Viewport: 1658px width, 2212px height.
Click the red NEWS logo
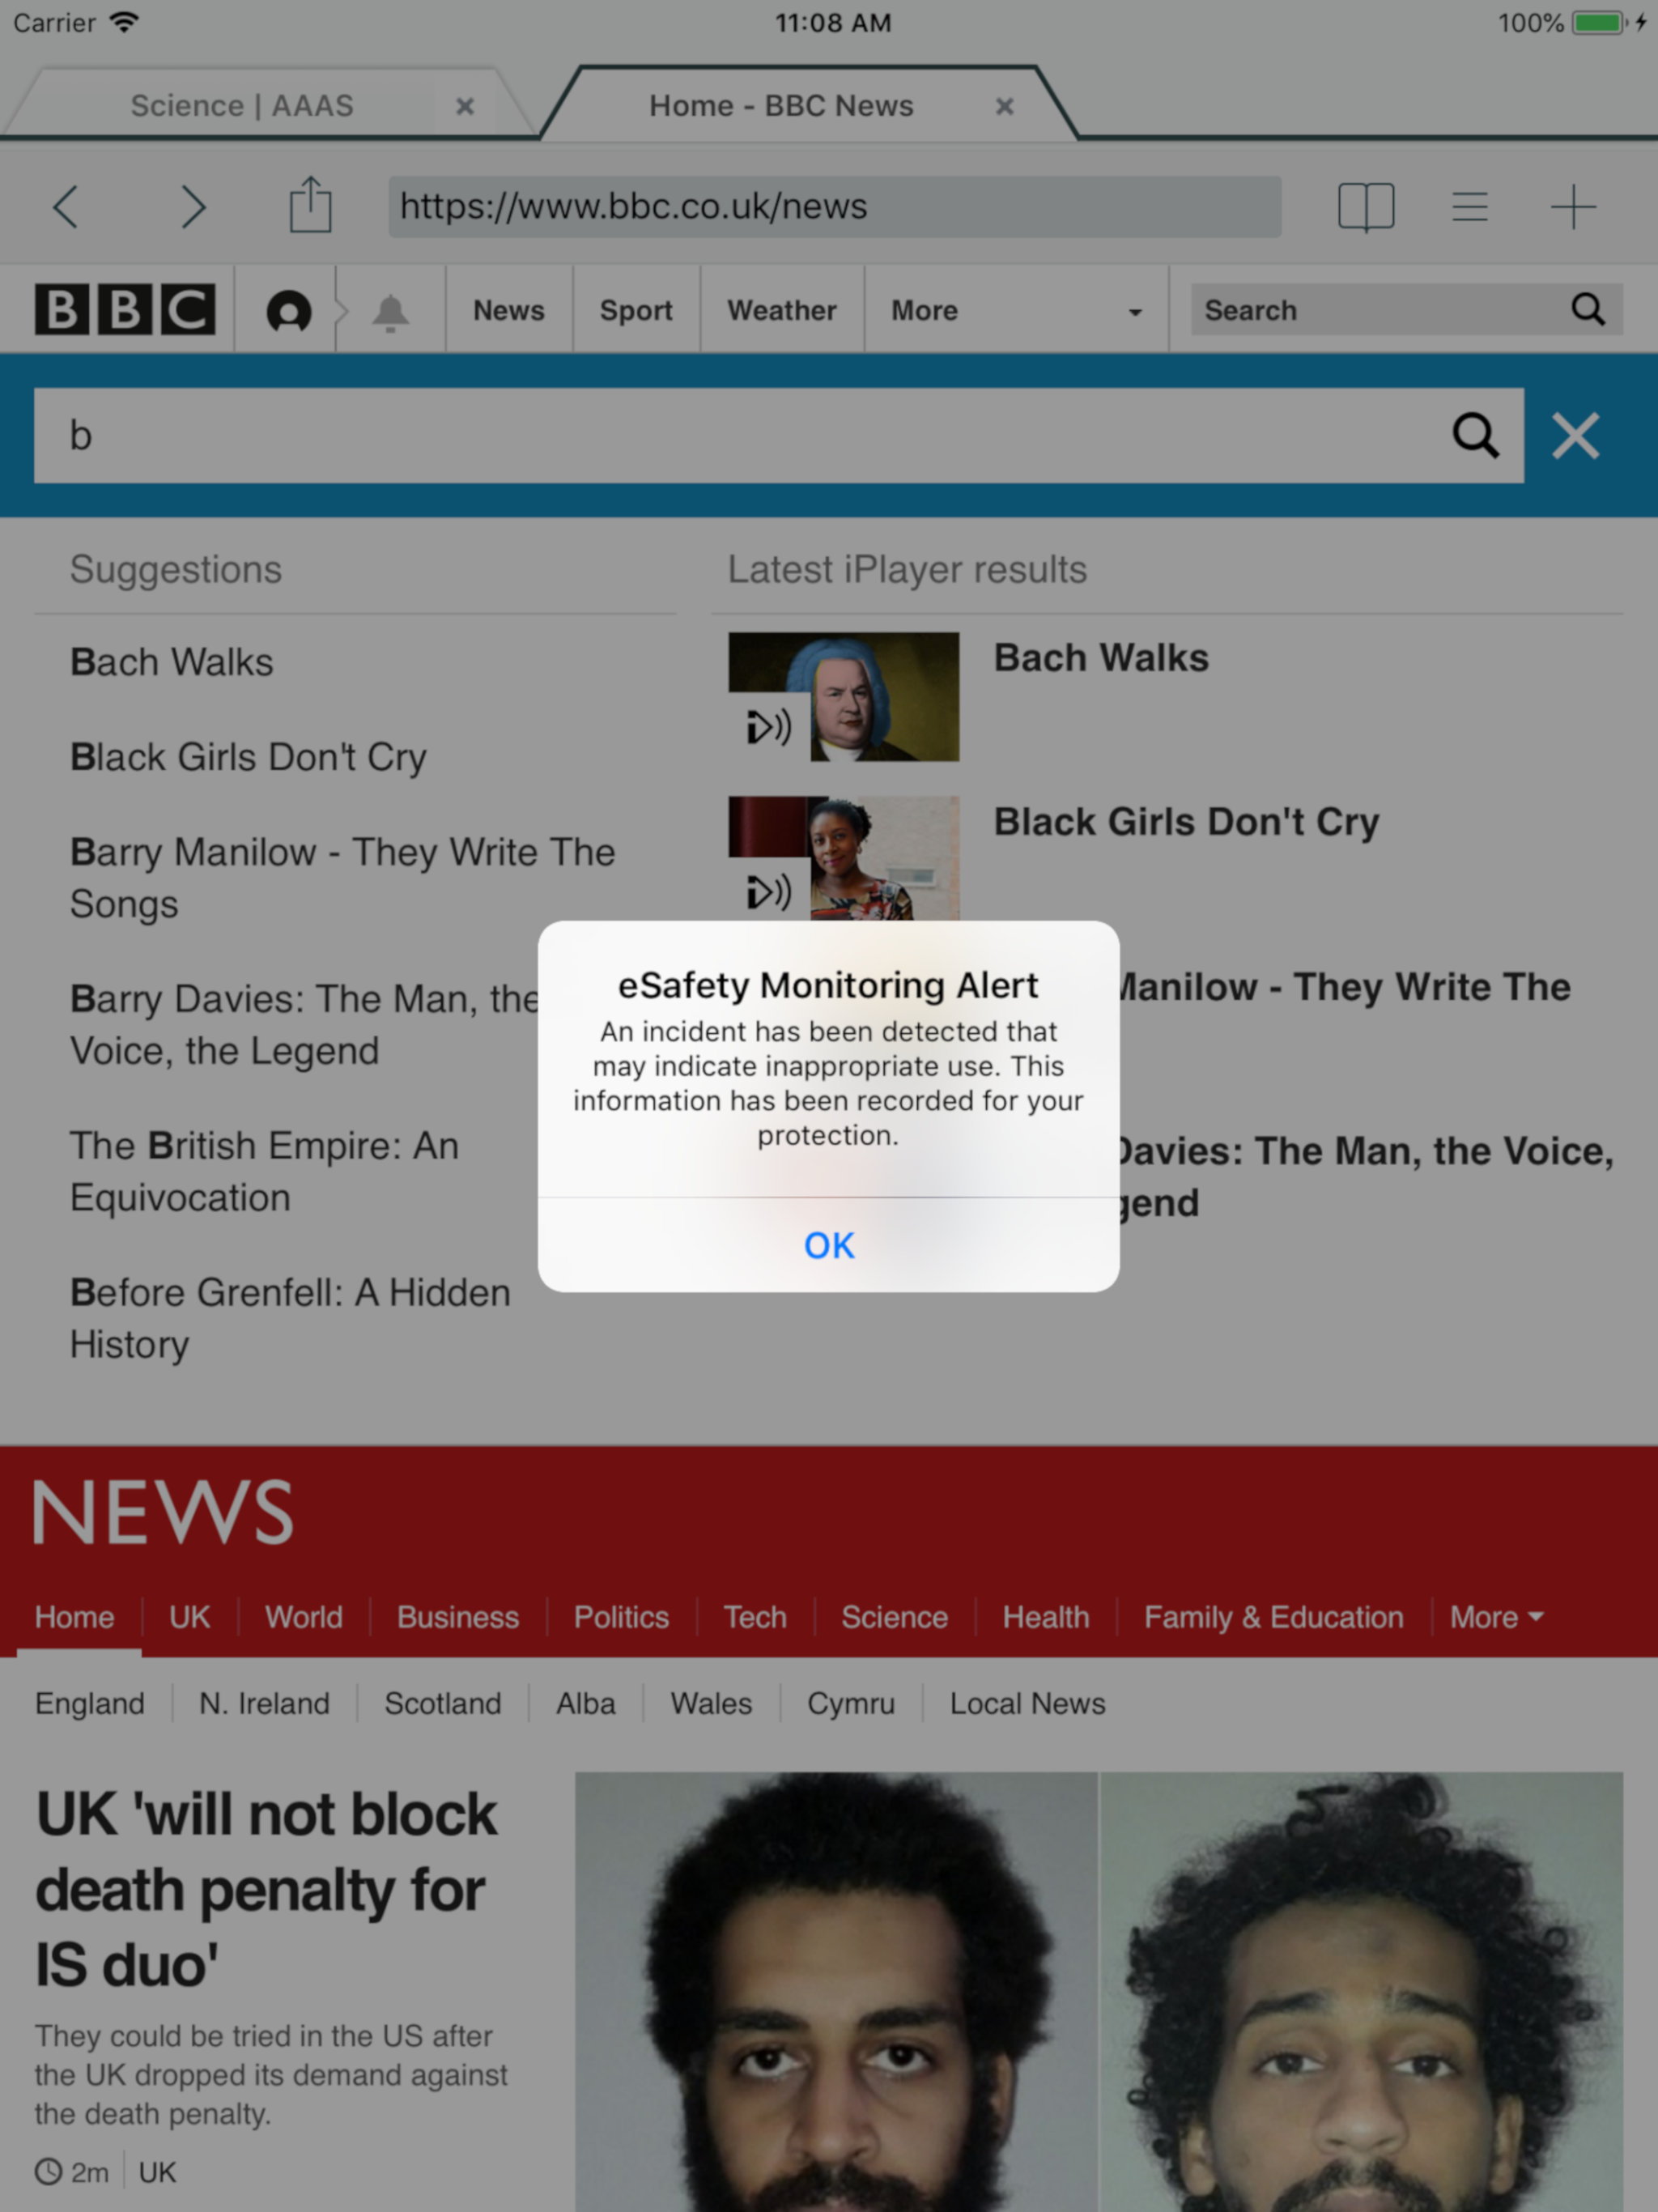[164, 1512]
